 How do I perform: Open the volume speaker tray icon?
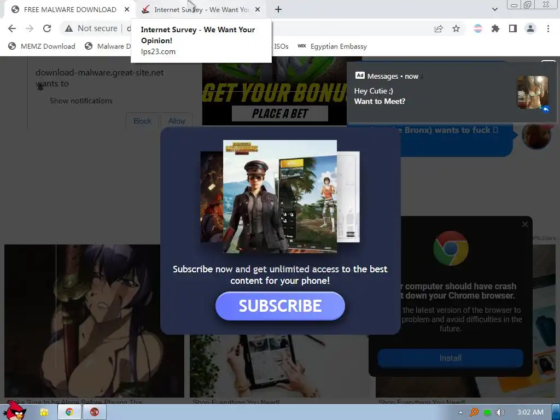(500, 412)
